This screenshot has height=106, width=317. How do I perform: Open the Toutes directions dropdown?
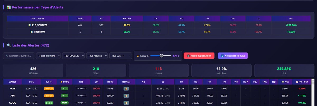coord(48,56)
